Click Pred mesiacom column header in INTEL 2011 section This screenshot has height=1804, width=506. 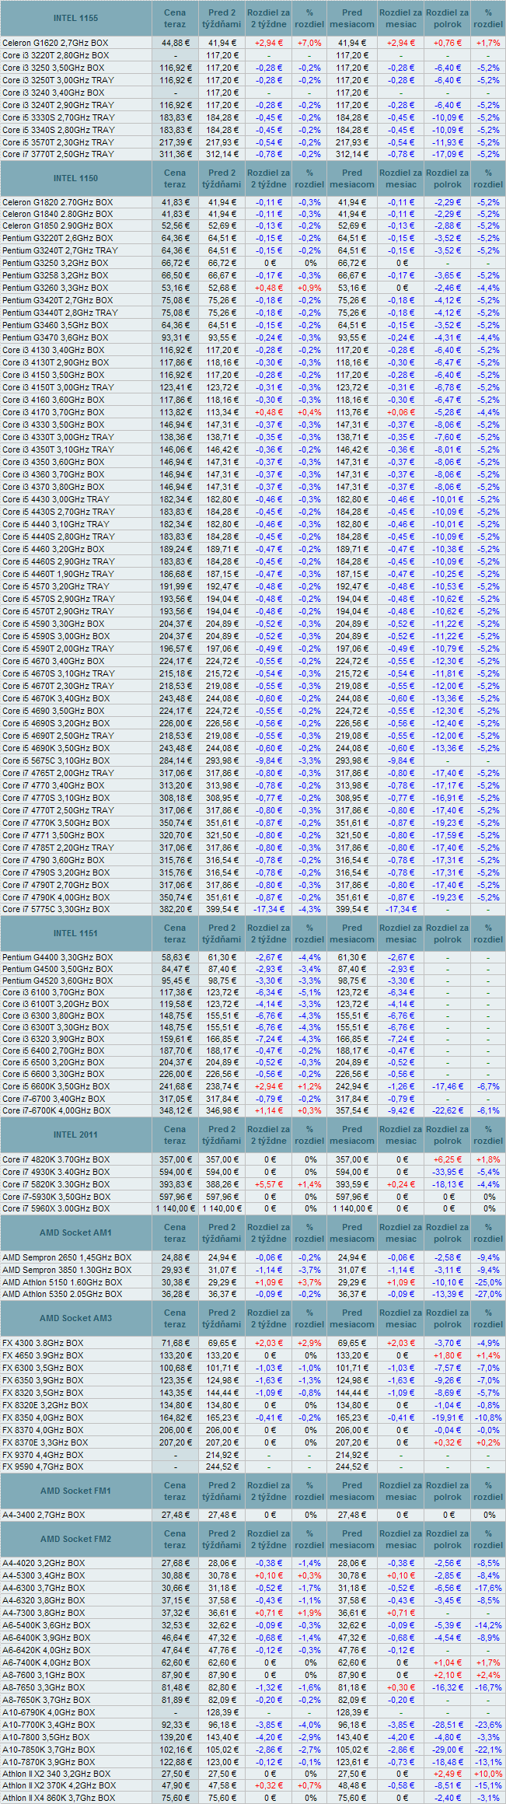coord(352,1134)
